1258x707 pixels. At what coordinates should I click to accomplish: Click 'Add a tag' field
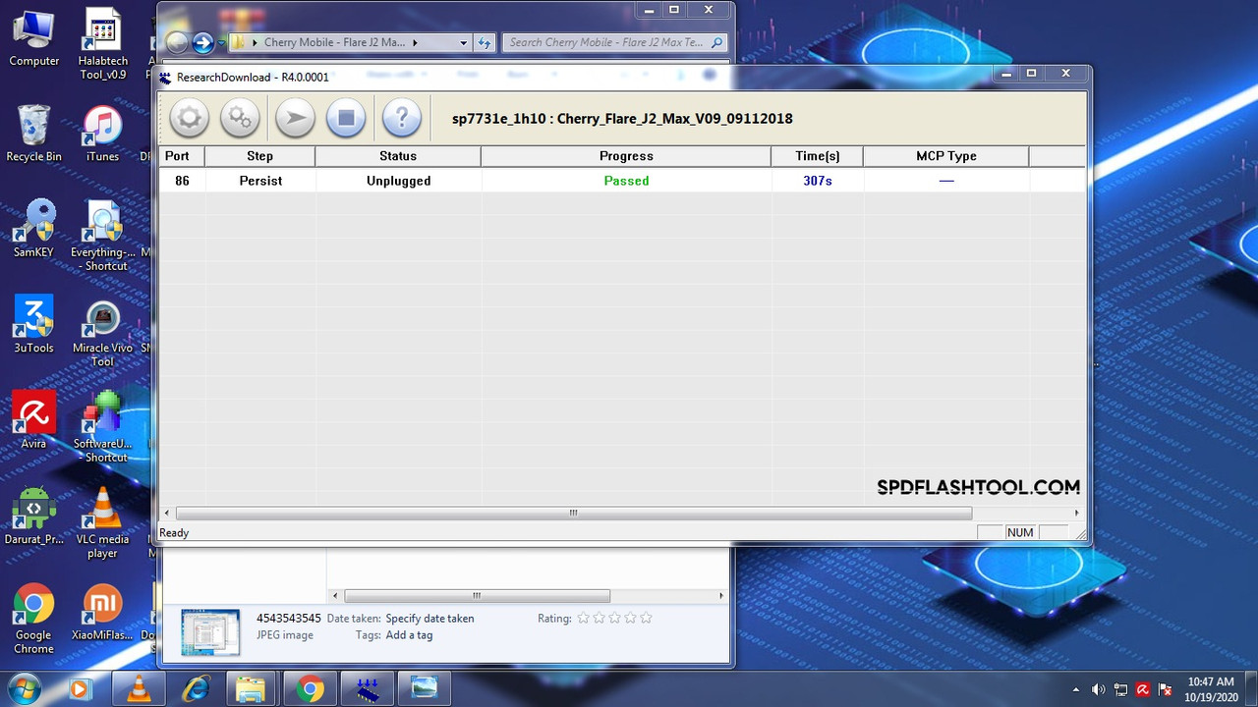tap(409, 635)
